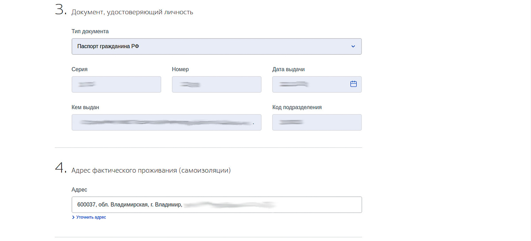Viewport: 531px width, 241px height.
Task: Click the Адрес label above address field
Action: pyautogui.click(x=79, y=189)
